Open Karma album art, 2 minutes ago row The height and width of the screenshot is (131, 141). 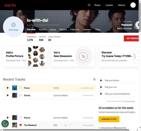15,95
